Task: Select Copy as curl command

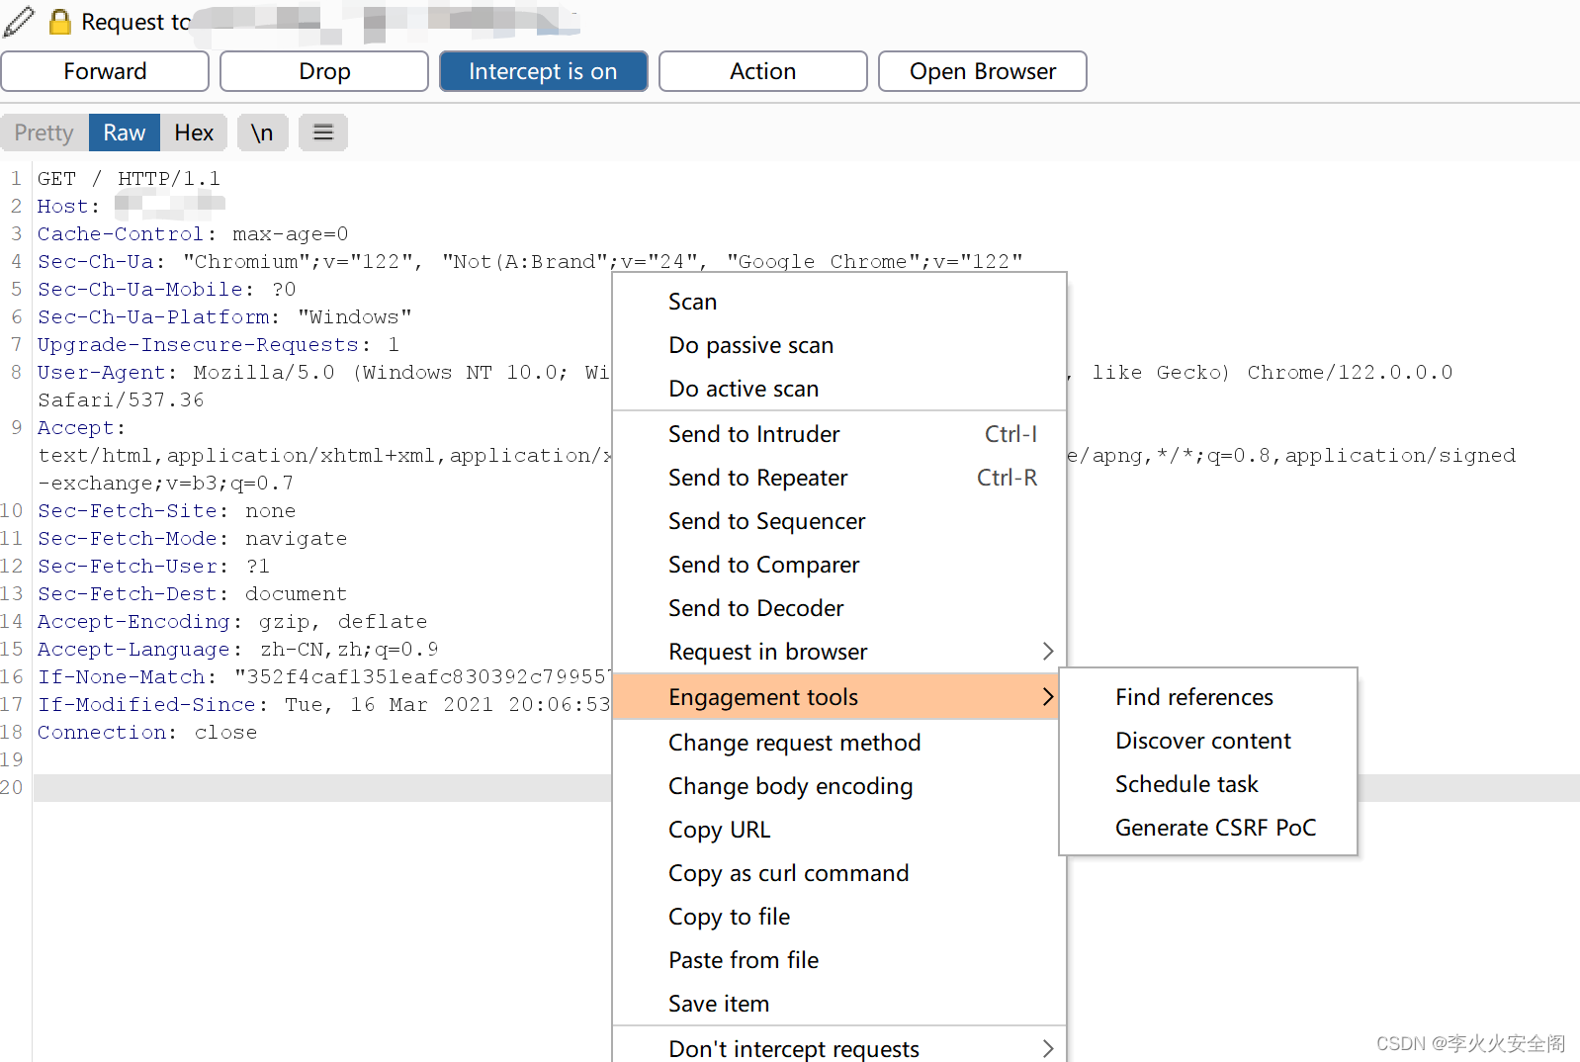Action: (x=839, y=873)
